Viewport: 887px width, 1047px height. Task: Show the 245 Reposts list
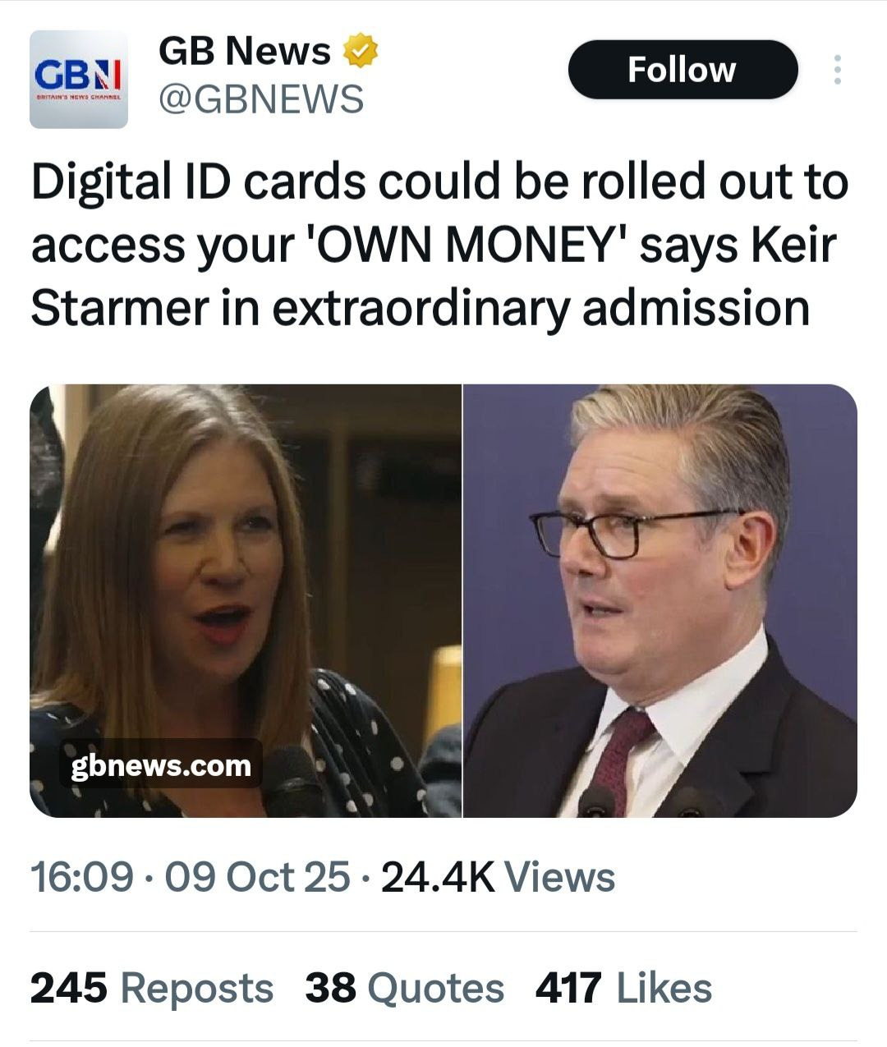[x=152, y=988]
